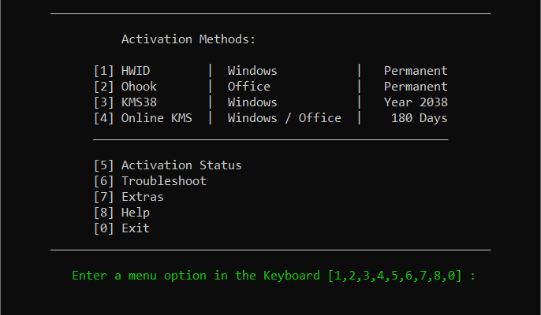Viewport: 541px width, 315px height.
Task: Click 'Permanent' text in the Ohook row
Action: tap(416, 87)
